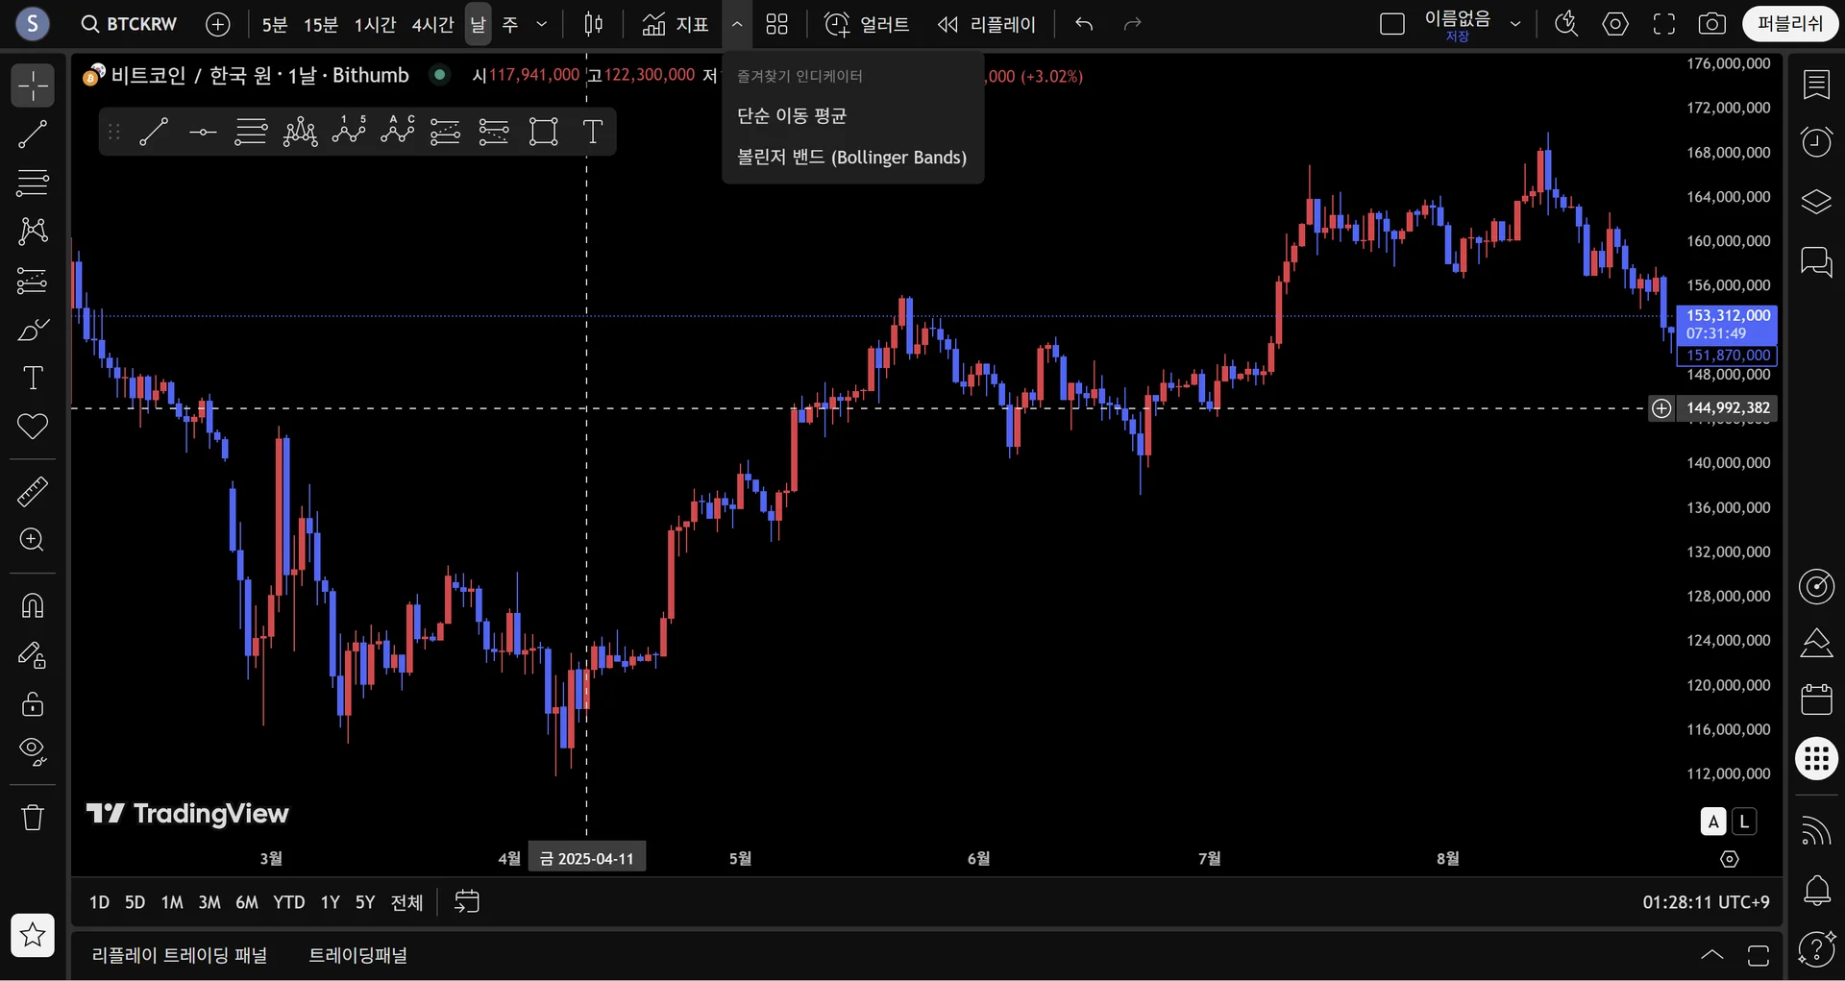Expand the time interval dropdown chevron
Image resolution: width=1845 pixels, height=981 pixels.
point(542,24)
